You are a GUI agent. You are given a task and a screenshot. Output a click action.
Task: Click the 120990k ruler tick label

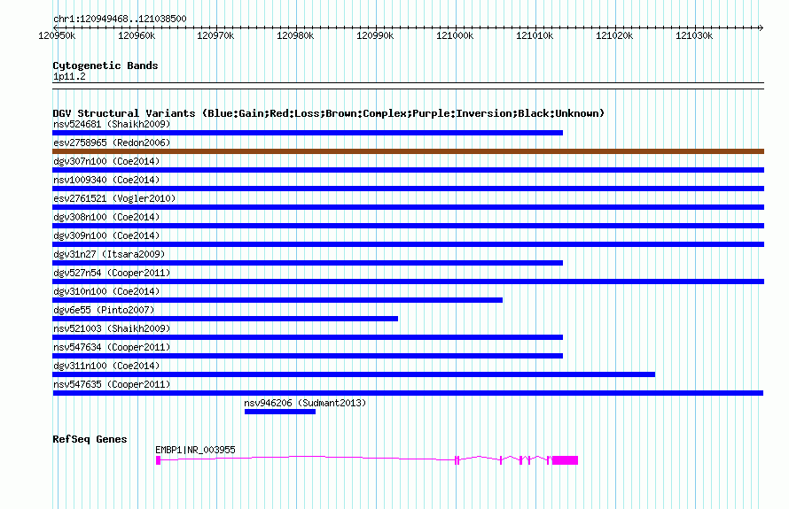[375, 35]
